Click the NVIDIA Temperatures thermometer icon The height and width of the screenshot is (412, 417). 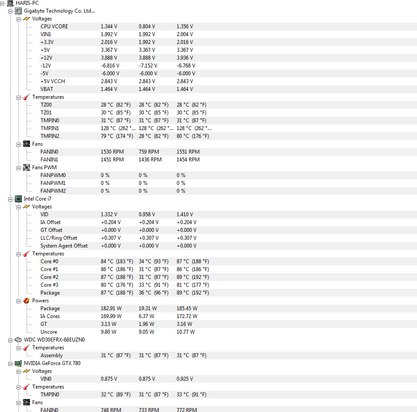[27, 387]
